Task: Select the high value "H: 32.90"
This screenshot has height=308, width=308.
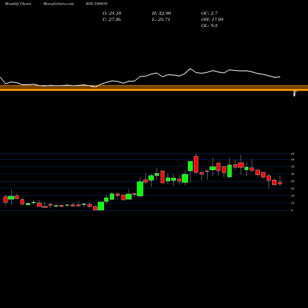Action: 161,14
